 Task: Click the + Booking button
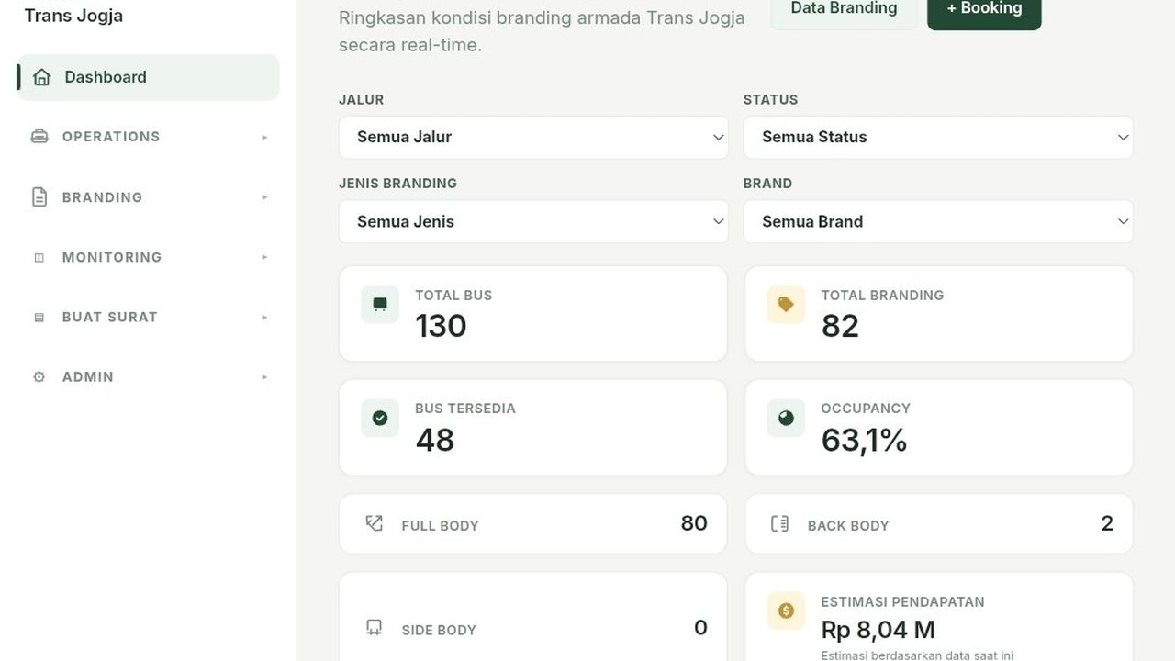click(x=984, y=9)
